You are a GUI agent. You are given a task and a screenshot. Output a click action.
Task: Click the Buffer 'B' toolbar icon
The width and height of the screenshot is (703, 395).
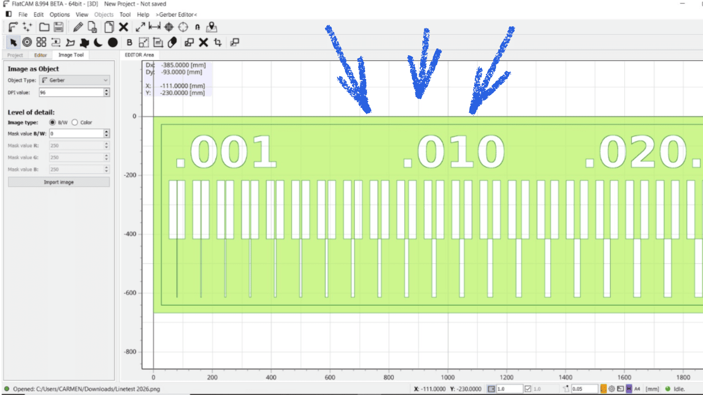coord(129,42)
